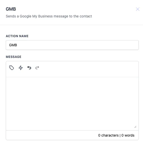Click the 0 characters counter
The width and height of the screenshot is (143, 152).
tap(108, 135)
